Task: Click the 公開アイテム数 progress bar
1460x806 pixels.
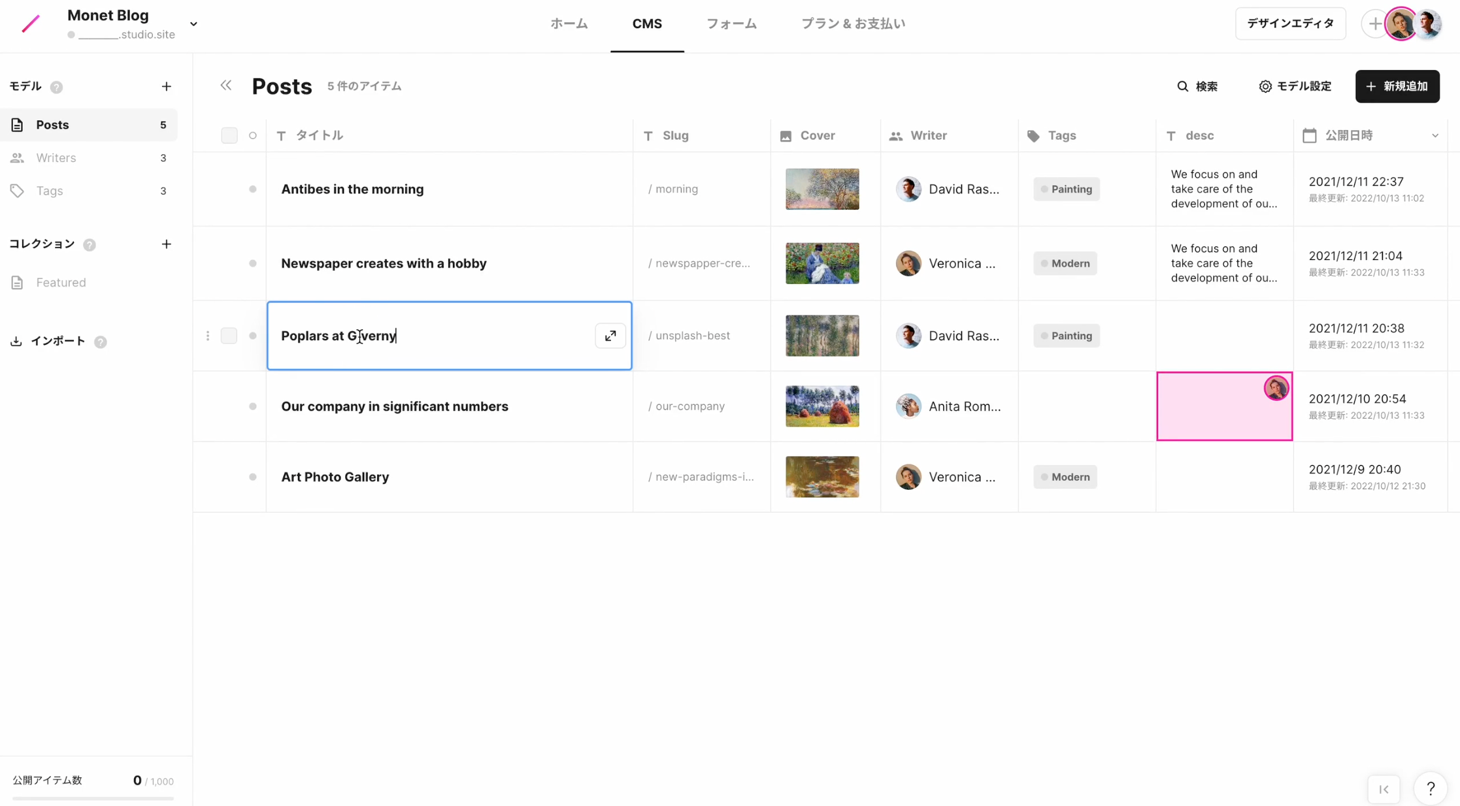Action: [93, 798]
